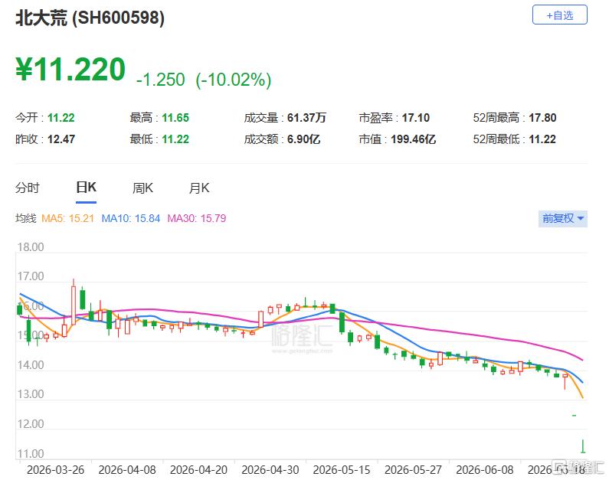Open the 前复权 dropdown
This screenshot has width=609, height=480.
(x=562, y=218)
